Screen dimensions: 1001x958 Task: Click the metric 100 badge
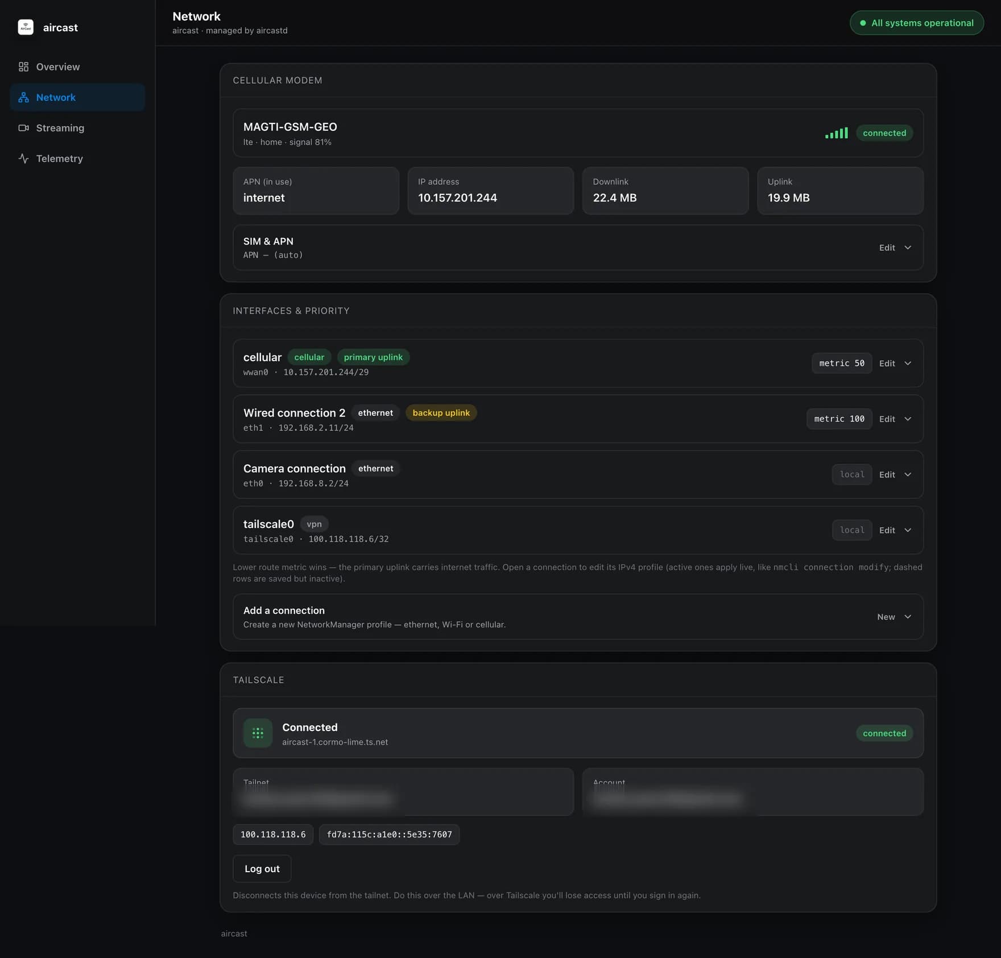click(839, 419)
